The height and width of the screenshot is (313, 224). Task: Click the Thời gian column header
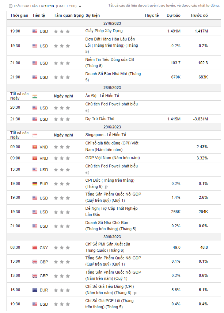[19, 15]
